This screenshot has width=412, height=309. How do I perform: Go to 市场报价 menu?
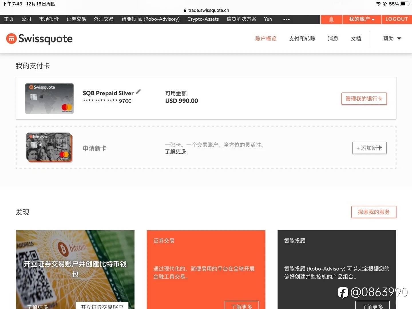tap(49, 19)
